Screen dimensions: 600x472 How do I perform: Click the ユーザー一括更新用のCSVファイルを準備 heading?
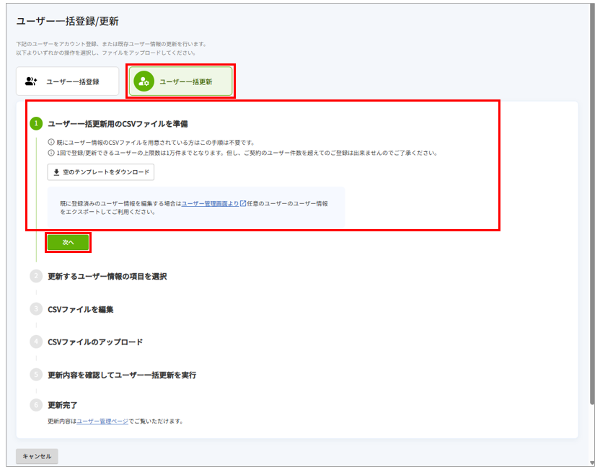pyautogui.click(x=118, y=124)
